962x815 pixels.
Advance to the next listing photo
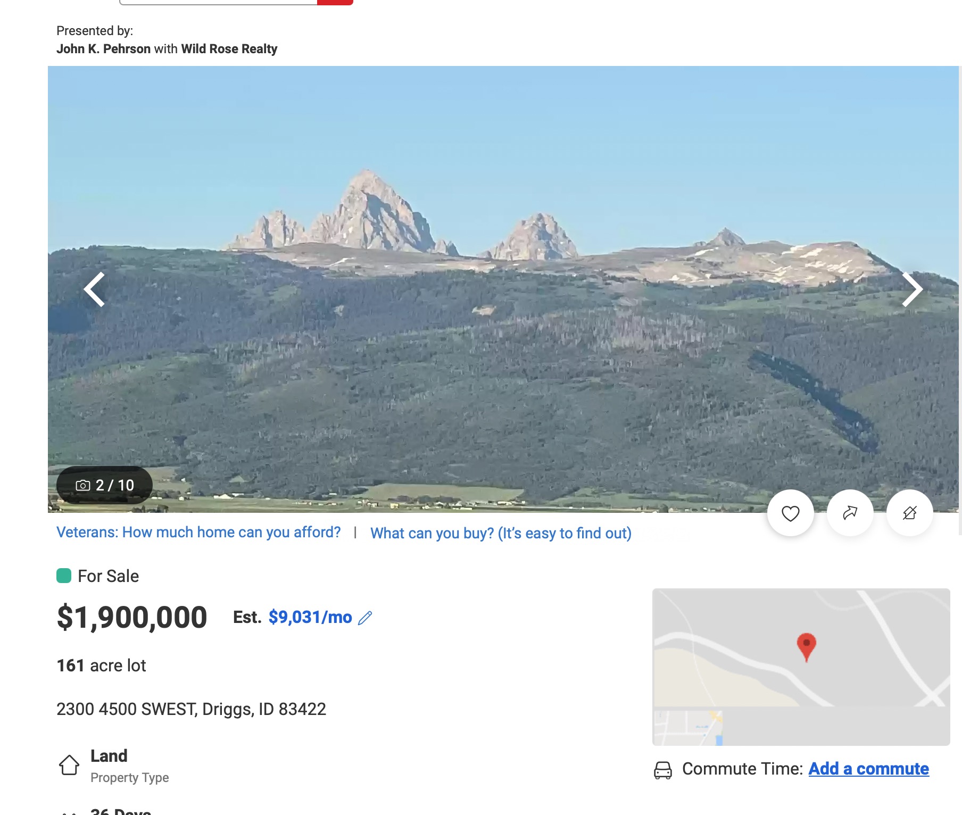911,289
